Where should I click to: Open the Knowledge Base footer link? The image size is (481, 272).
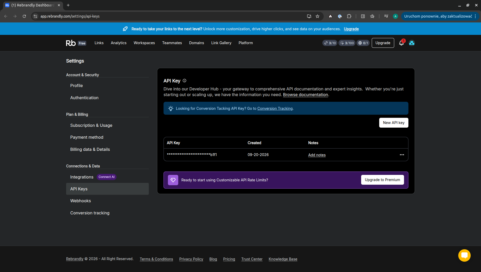tap(283, 259)
